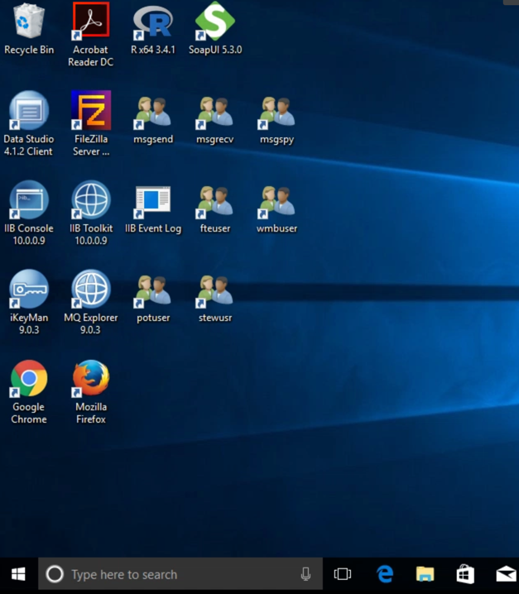Click the 'Type here to search' box
The image size is (519, 594).
click(x=180, y=575)
